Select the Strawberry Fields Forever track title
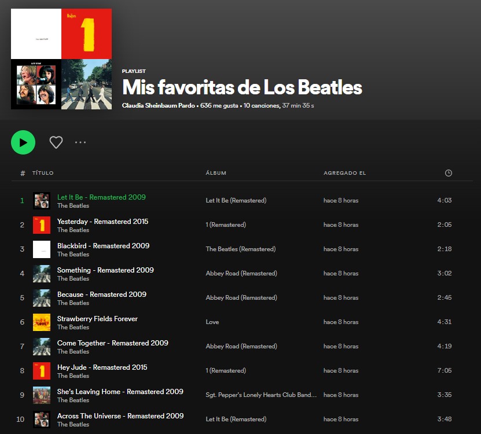Screen dimensions: 481x434 [97, 319]
